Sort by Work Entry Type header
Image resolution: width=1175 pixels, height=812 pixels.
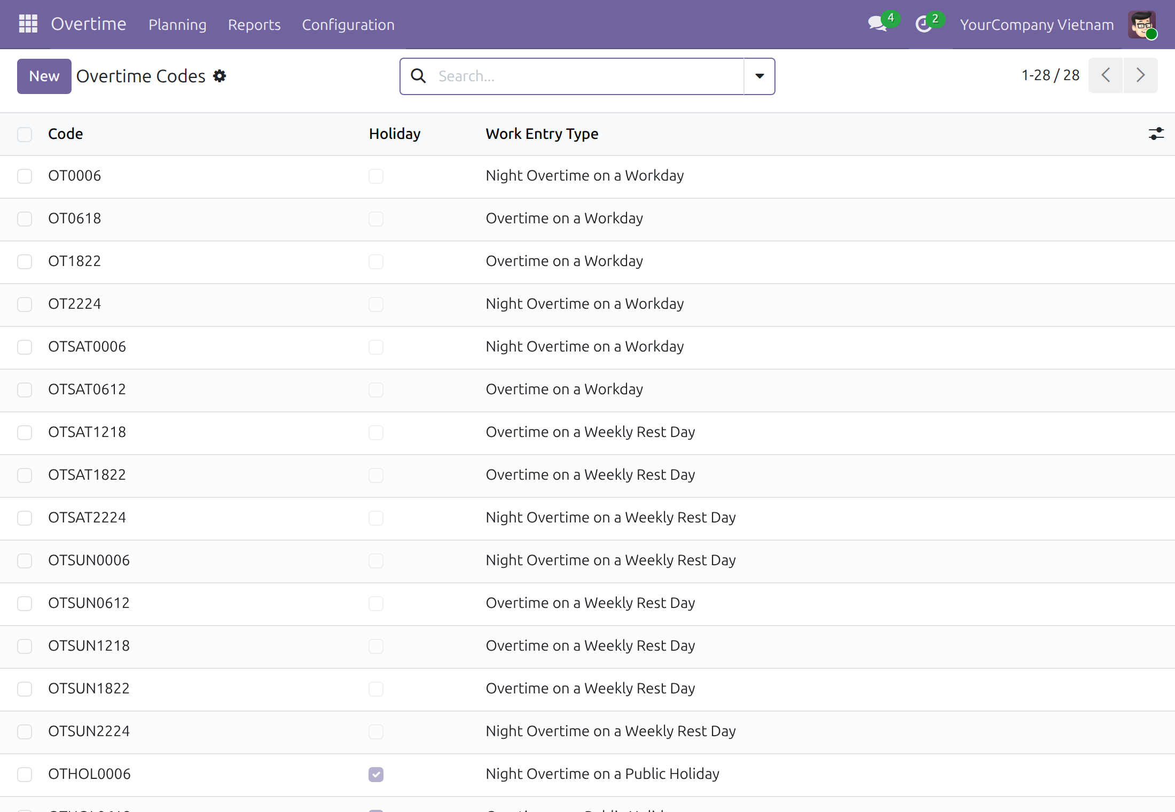point(542,134)
